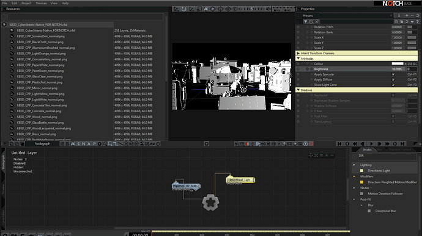
Task: Open the help question mark icon
Action: click(418, 21)
